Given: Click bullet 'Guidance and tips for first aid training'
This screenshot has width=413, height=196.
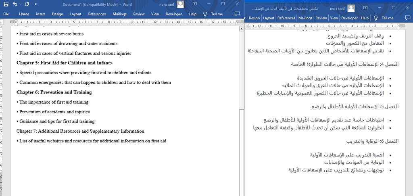Looking at the screenshot, I should [x=56, y=121].
